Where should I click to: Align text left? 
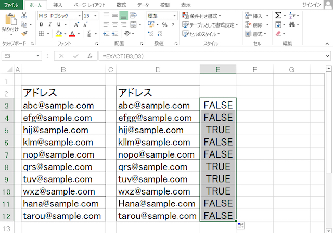pyautogui.click(x=106, y=24)
